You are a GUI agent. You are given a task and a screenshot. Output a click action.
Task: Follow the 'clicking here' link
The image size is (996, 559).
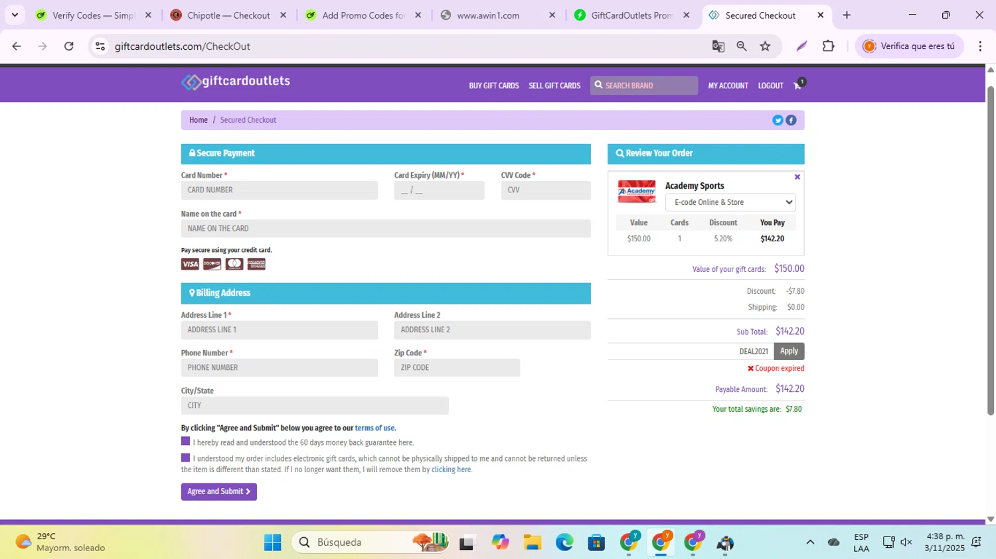pos(452,469)
